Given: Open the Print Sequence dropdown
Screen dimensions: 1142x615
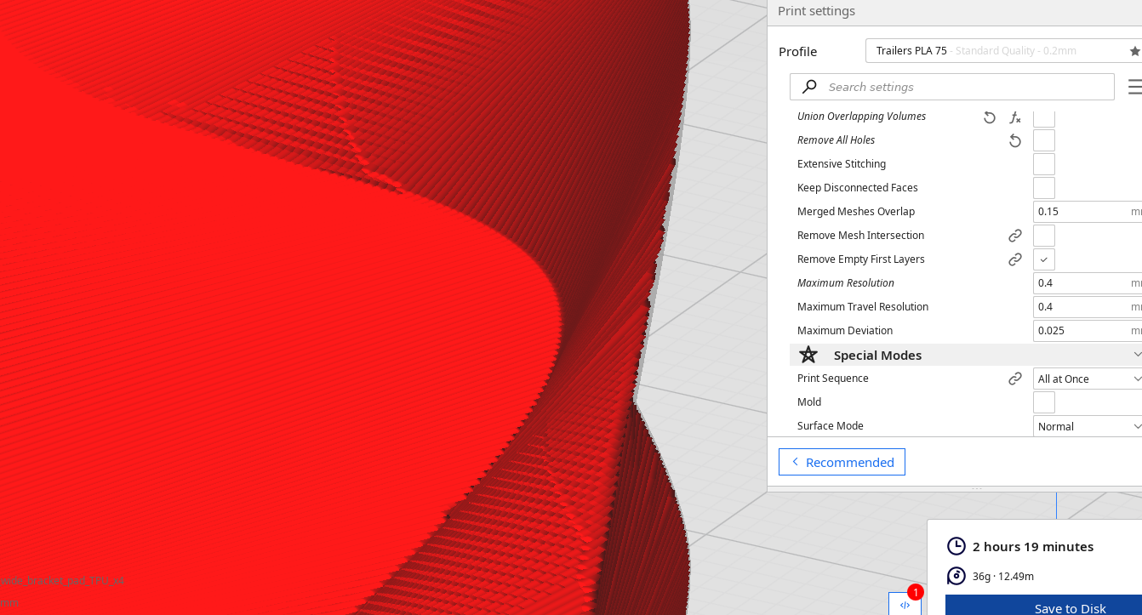Looking at the screenshot, I should click(x=1088, y=378).
